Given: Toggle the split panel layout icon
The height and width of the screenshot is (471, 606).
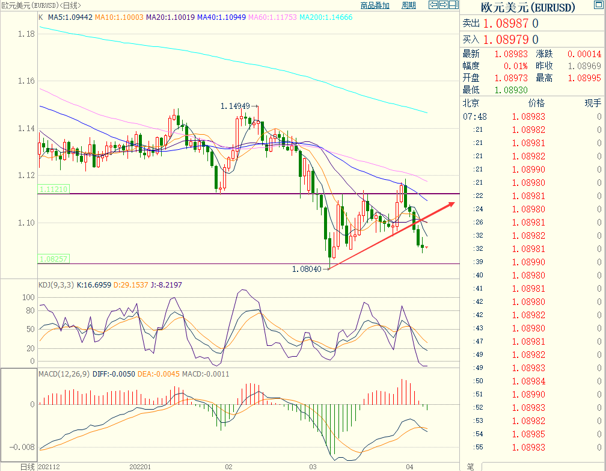Looking at the screenshot, I should (453, 5).
